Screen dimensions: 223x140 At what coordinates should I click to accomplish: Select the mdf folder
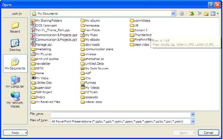click(x=86, y=73)
